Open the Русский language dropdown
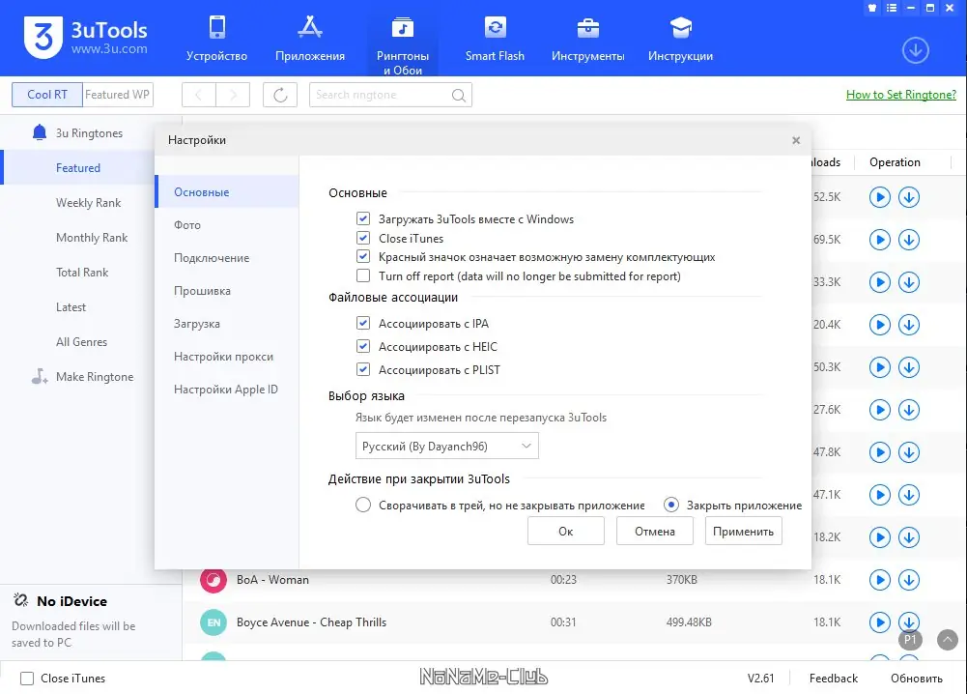The height and width of the screenshot is (694, 967). (446, 446)
